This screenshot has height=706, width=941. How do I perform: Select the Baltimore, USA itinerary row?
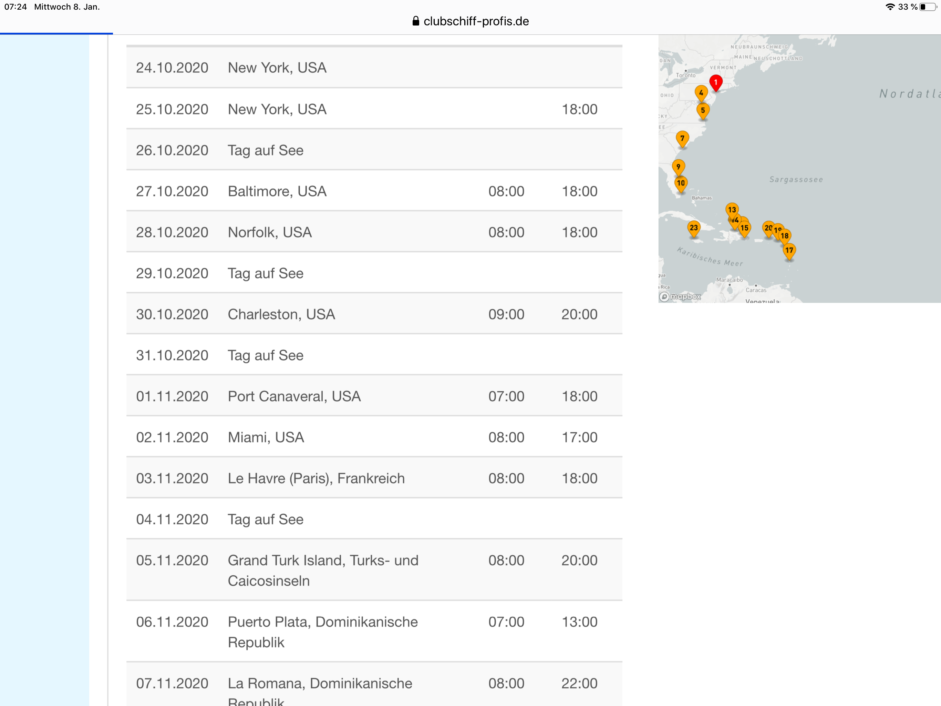pos(277,191)
